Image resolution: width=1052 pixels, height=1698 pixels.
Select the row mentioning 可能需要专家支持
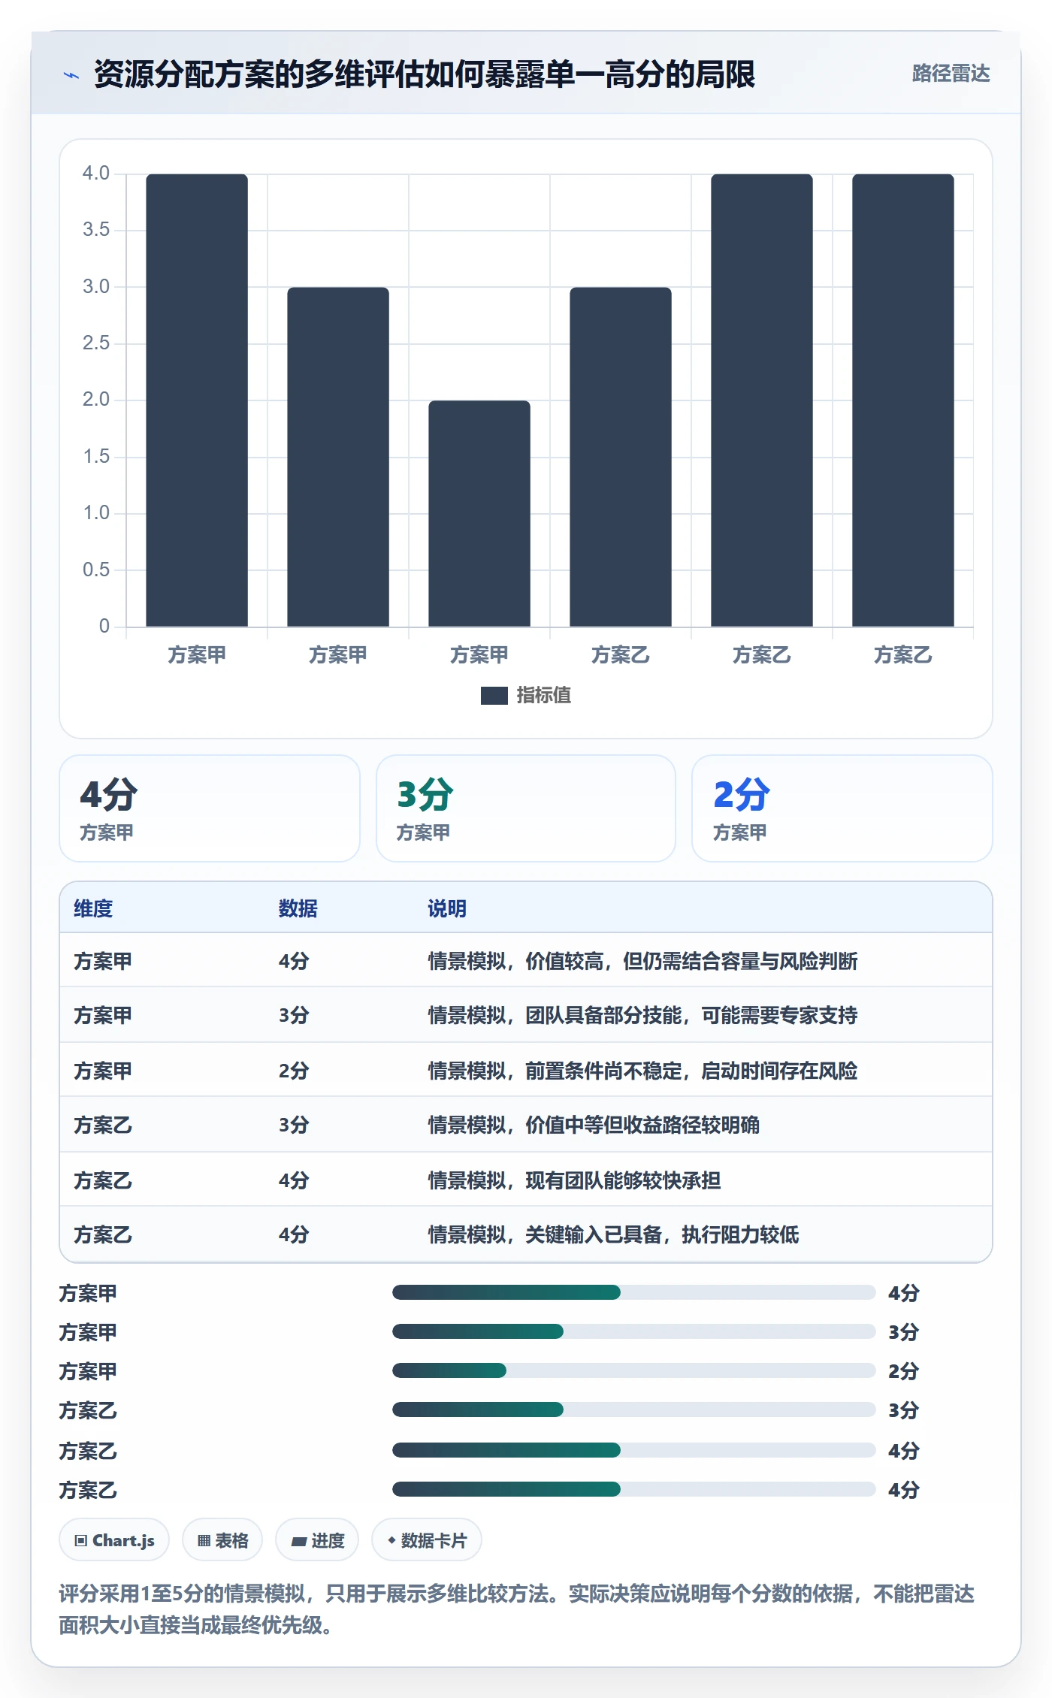pyautogui.click(x=526, y=1015)
